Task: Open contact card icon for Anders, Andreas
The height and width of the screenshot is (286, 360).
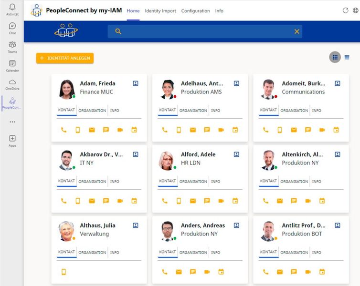Action: pyautogui.click(x=236, y=225)
